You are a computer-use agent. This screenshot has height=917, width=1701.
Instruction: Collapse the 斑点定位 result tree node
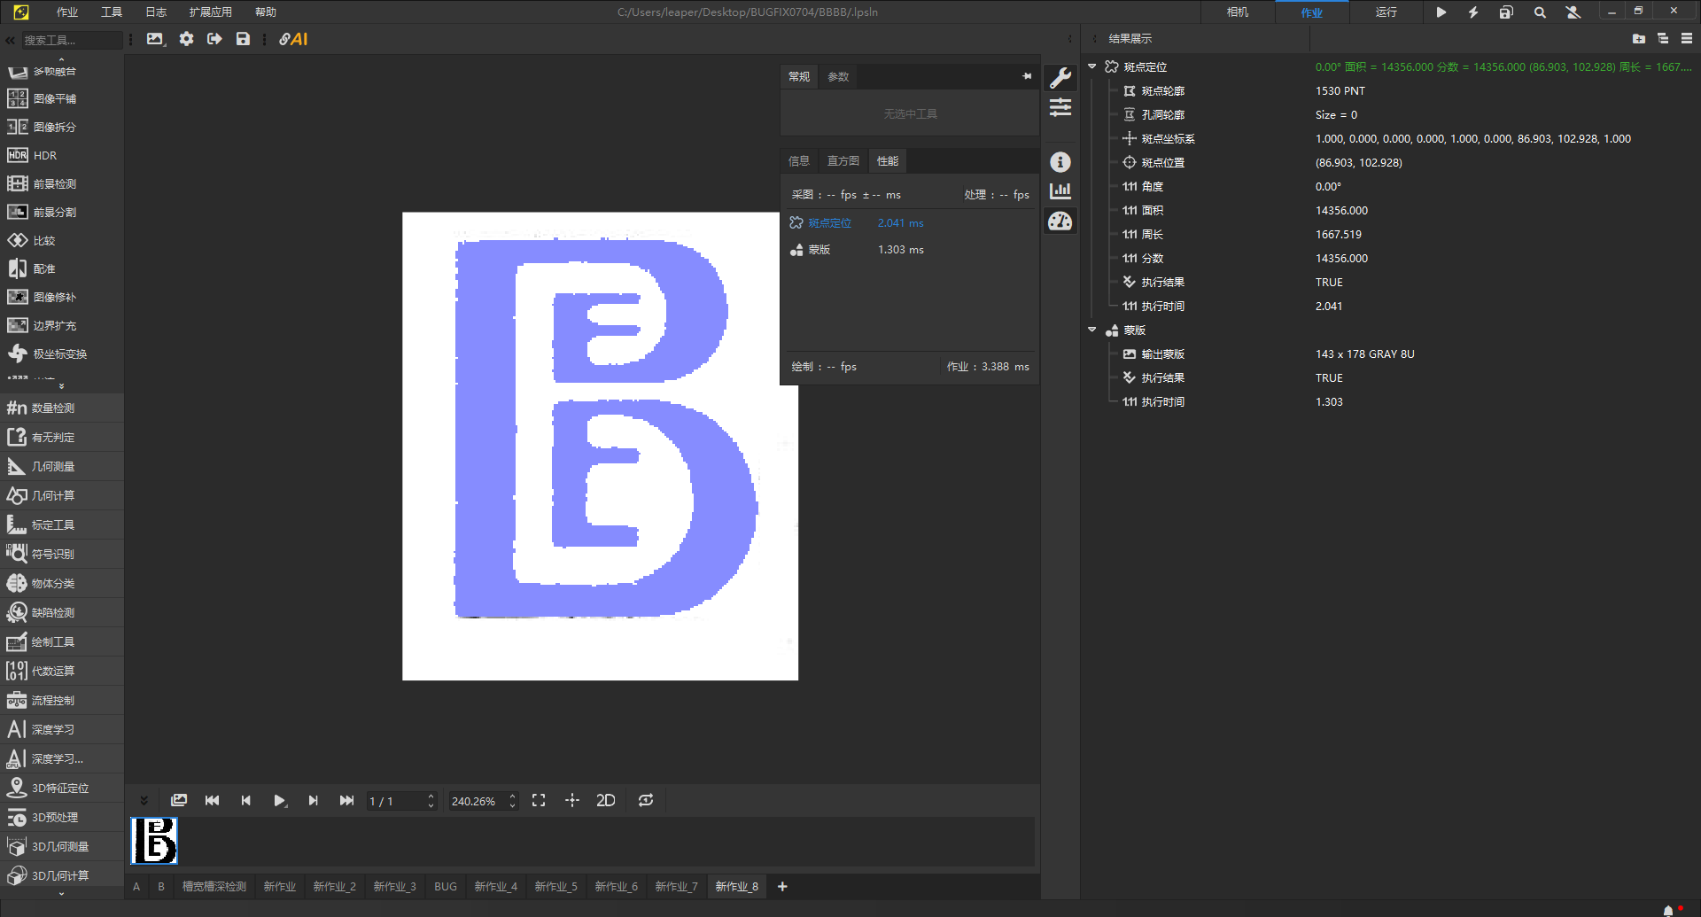click(x=1092, y=67)
